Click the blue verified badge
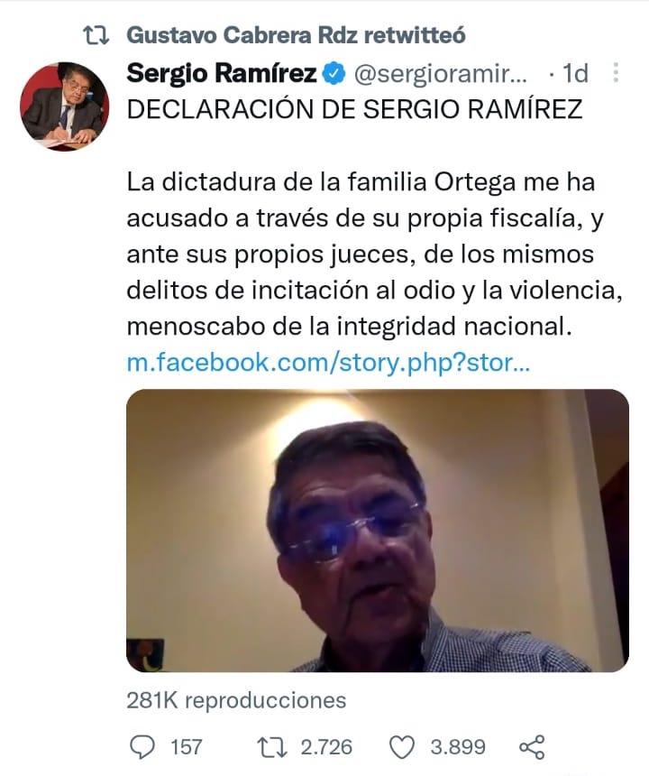 point(334,74)
